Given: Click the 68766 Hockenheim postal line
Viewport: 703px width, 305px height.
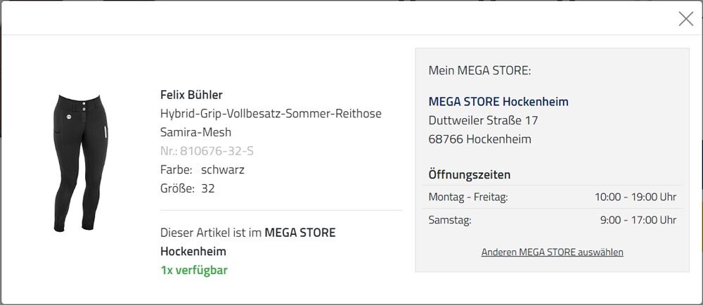Looking at the screenshot, I should tap(479, 139).
